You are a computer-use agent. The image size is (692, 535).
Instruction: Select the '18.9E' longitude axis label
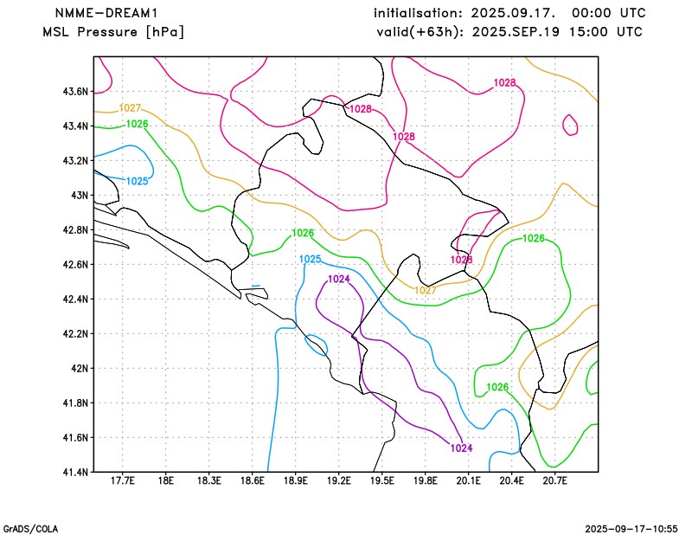295,480
